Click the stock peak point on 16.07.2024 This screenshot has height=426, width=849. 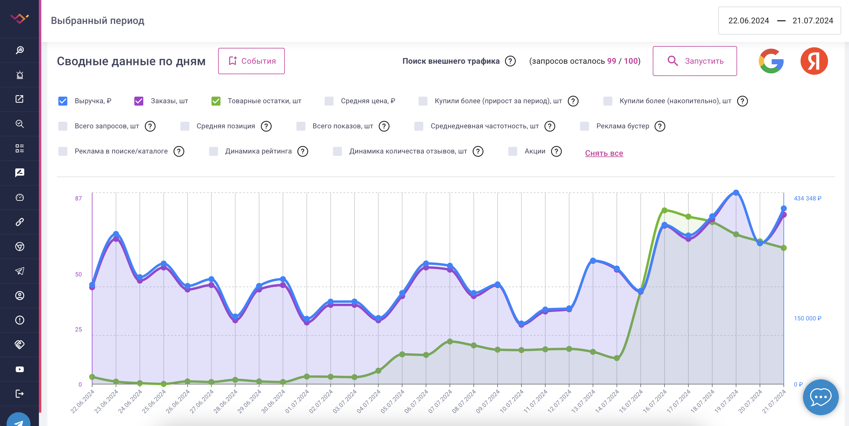pyautogui.click(x=664, y=211)
